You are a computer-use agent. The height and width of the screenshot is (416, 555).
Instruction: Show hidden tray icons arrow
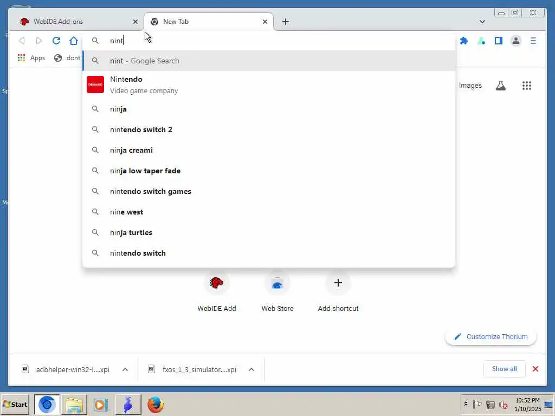pyautogui.click(x=466, y=404)
